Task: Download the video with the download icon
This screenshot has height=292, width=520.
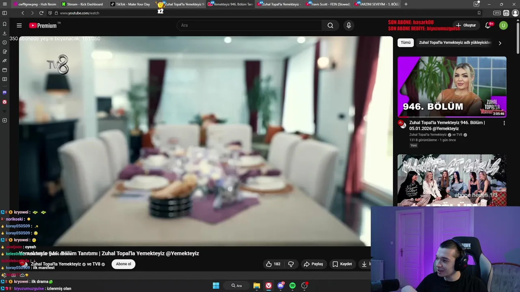Action: (x=364, y=264)
